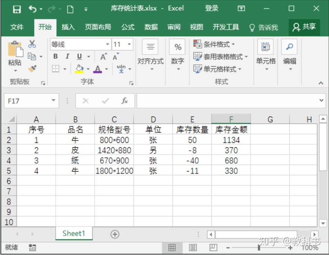329x255 pixels.
Task: Open the Customize Quick Access Toolbar arrow
Action: 86,9
